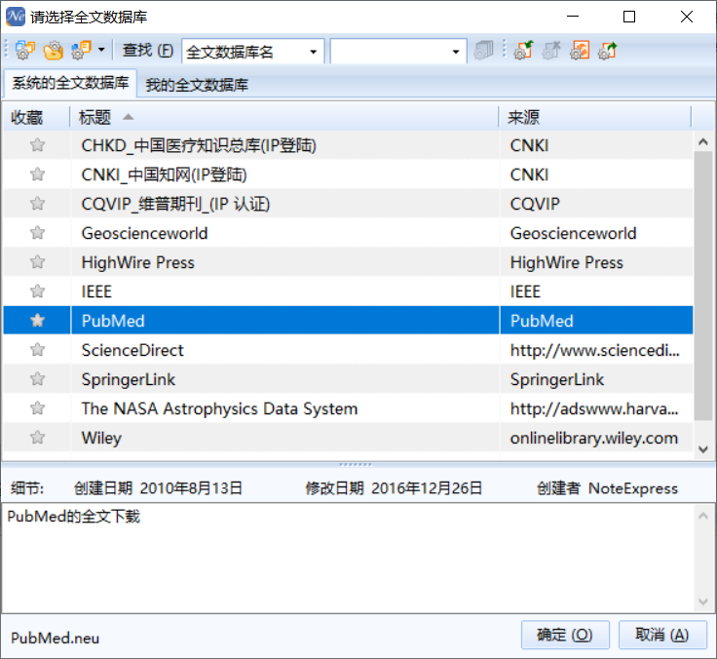Select the ScienceDirect title cell
717x659 pixels.
pos(284,350)
